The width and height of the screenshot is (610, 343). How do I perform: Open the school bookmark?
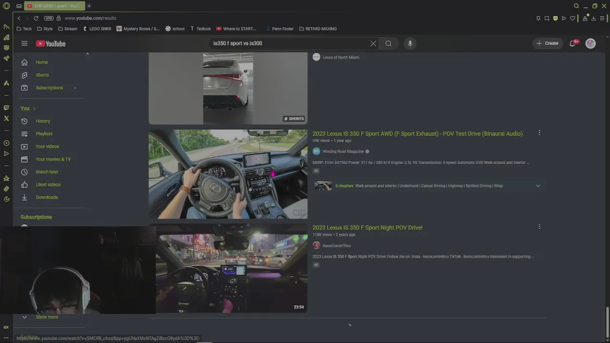click(175, 29)
